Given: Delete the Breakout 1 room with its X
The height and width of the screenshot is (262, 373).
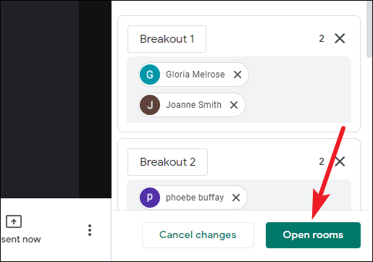Looking at the screenshot, I should click(340, 38).
